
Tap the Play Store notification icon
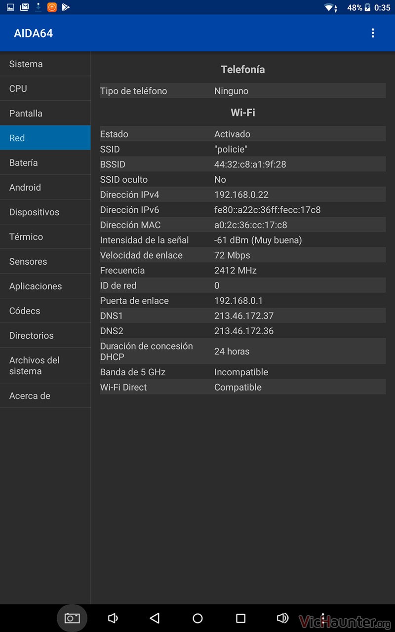pos(66,7)
